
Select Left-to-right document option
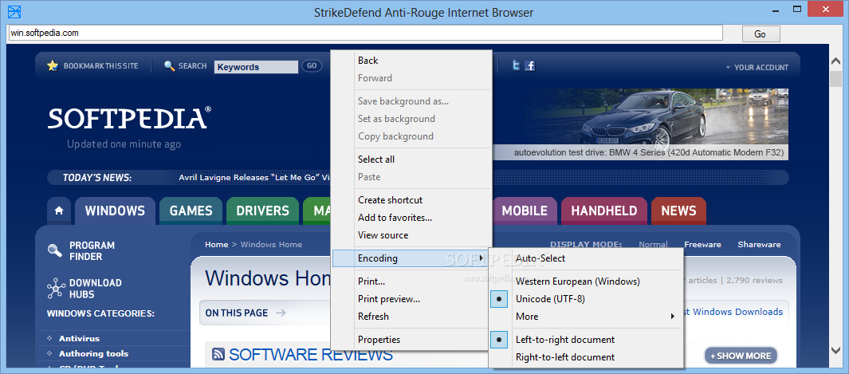coord(586,340)
